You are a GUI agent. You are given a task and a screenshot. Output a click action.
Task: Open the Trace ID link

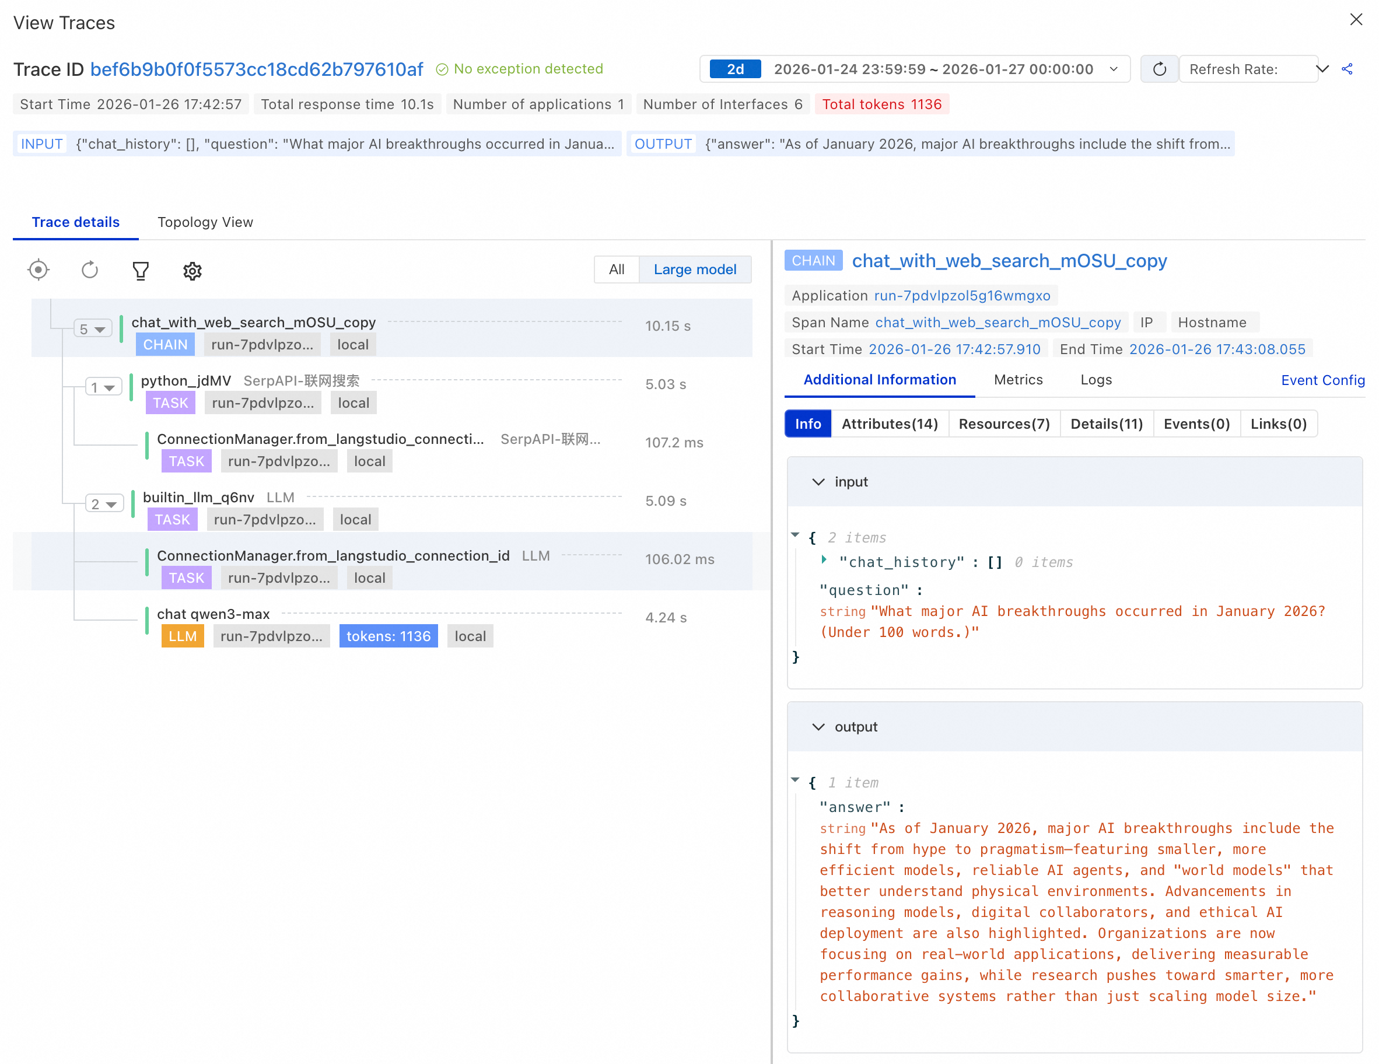point(256,69)
